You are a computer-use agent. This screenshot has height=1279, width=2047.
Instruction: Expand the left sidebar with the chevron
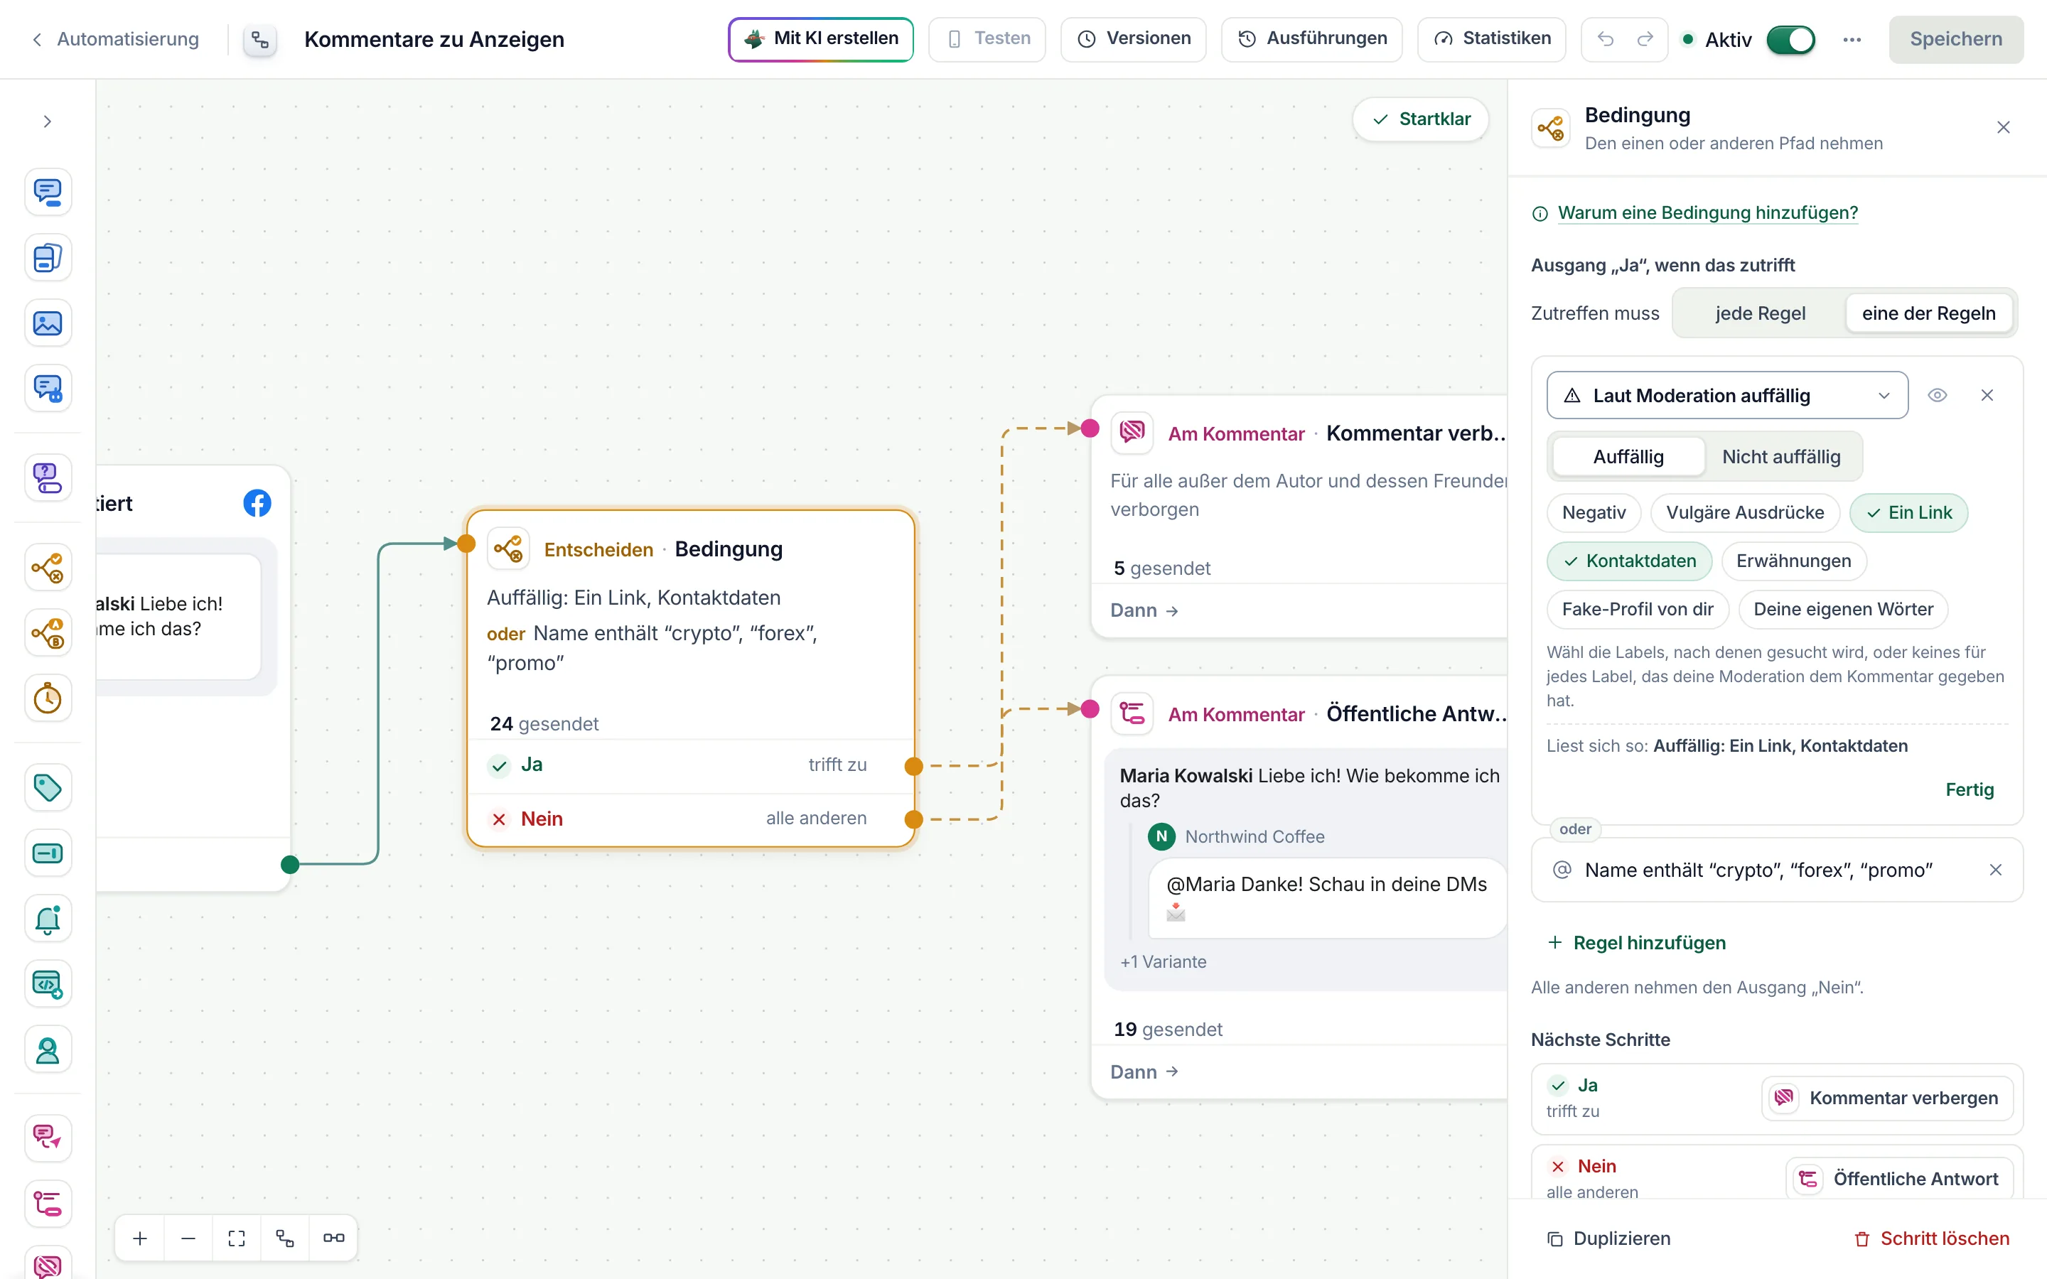click(x=48, y=122)
